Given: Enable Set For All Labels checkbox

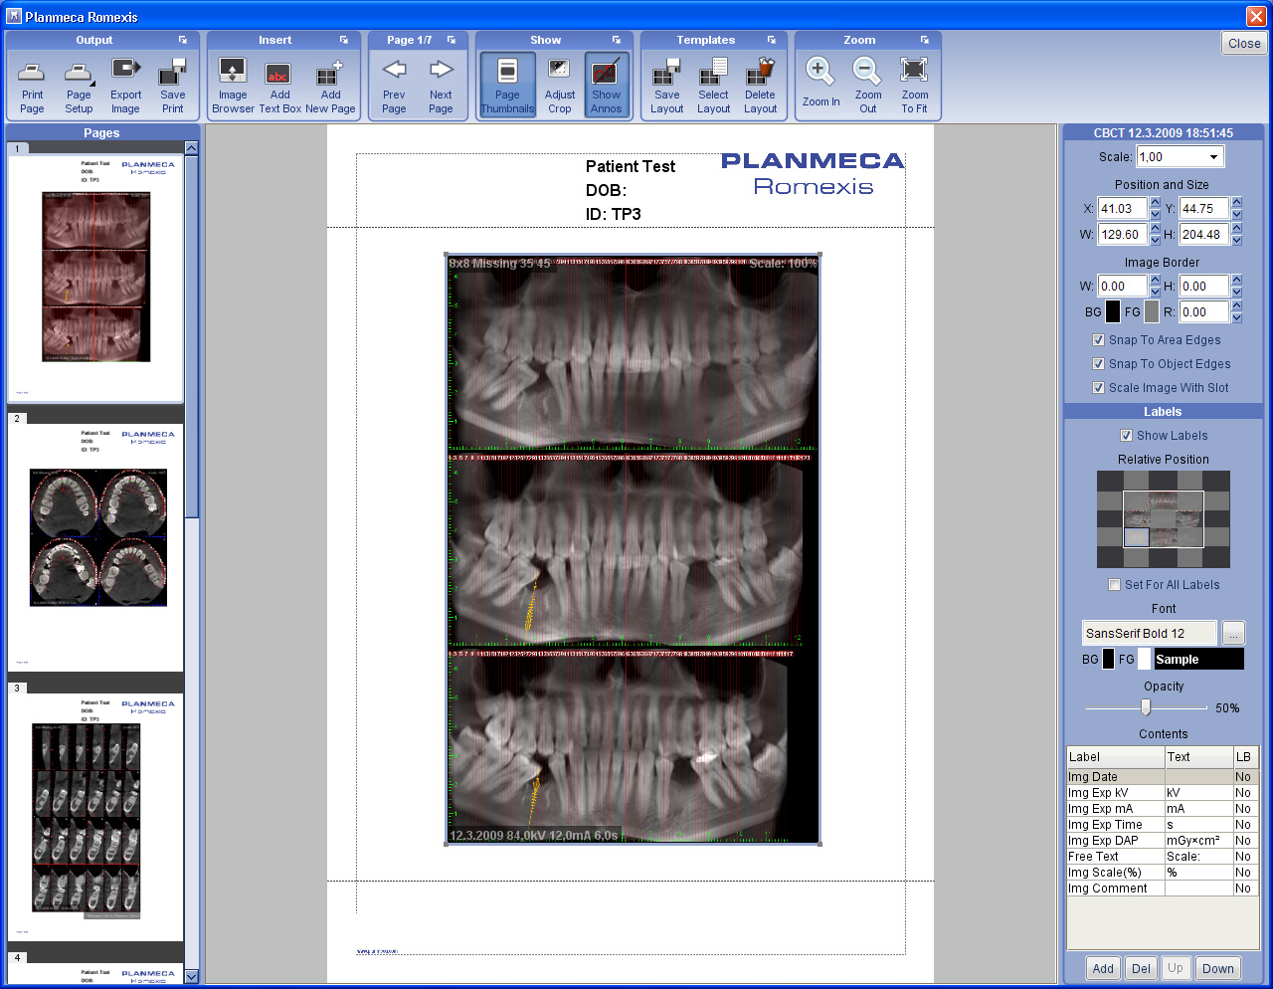Looking at the screenshot, I should tap(1114, 585).
